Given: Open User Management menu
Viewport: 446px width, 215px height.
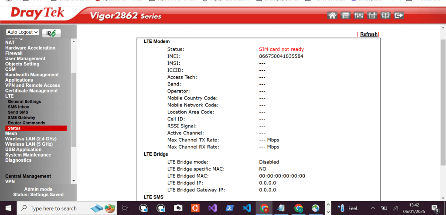Looking at the screenshot, I should pyautogui.click(x=25, y=58).
